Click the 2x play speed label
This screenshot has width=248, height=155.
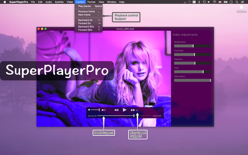tap(137, 110)
